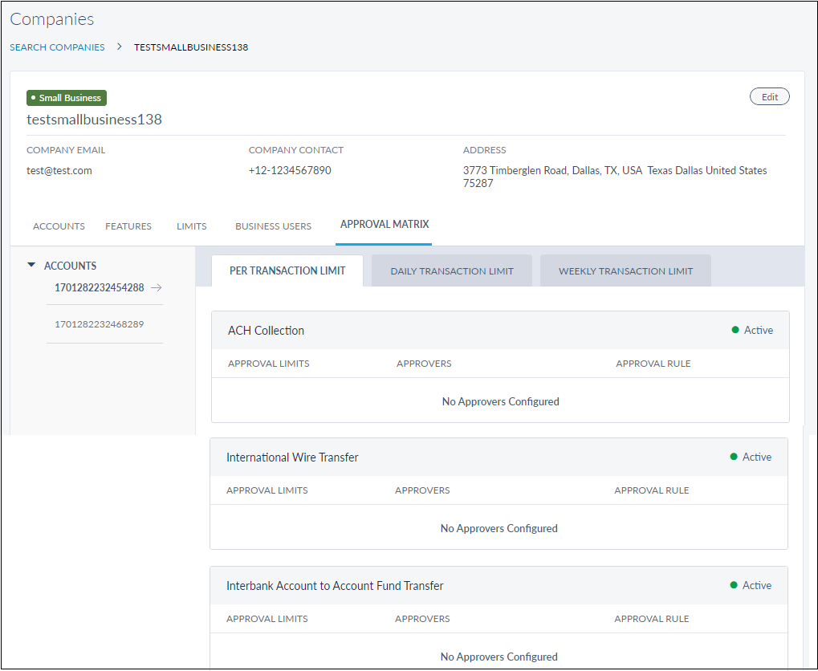Open the Features tab
This screenshot has width=818, height=671.
(128, 226)
